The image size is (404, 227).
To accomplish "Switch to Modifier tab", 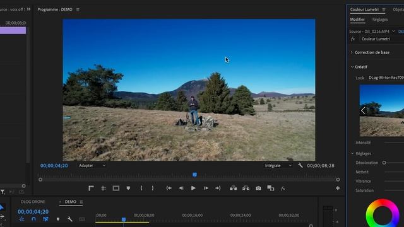I will tap(357, 20).
